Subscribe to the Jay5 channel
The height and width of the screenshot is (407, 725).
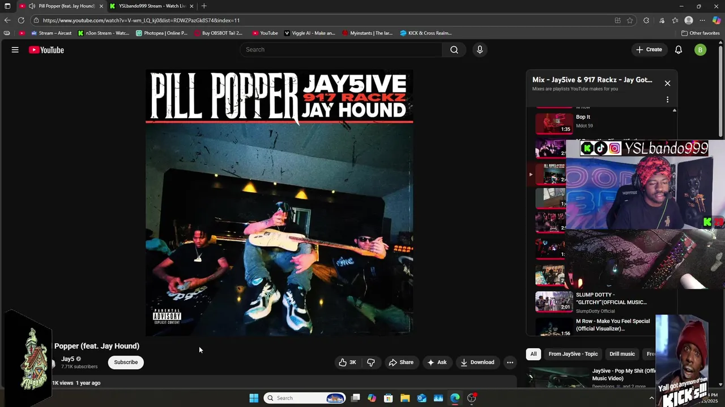point(126,362)
